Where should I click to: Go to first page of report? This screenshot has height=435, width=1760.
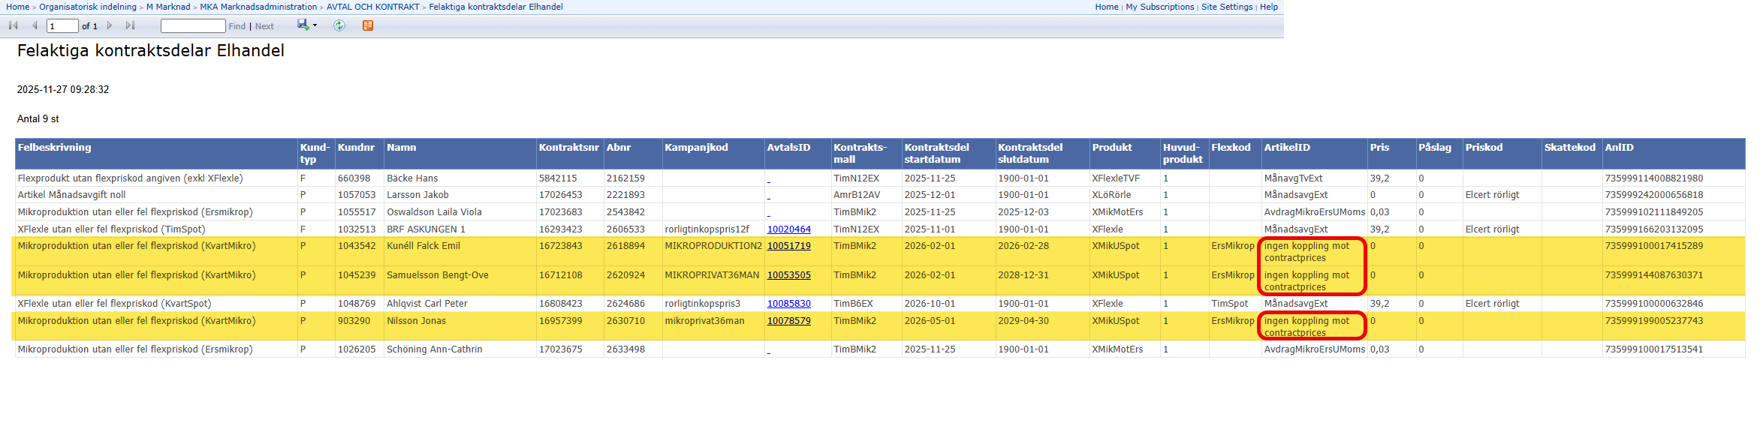[x=13, y=25]
